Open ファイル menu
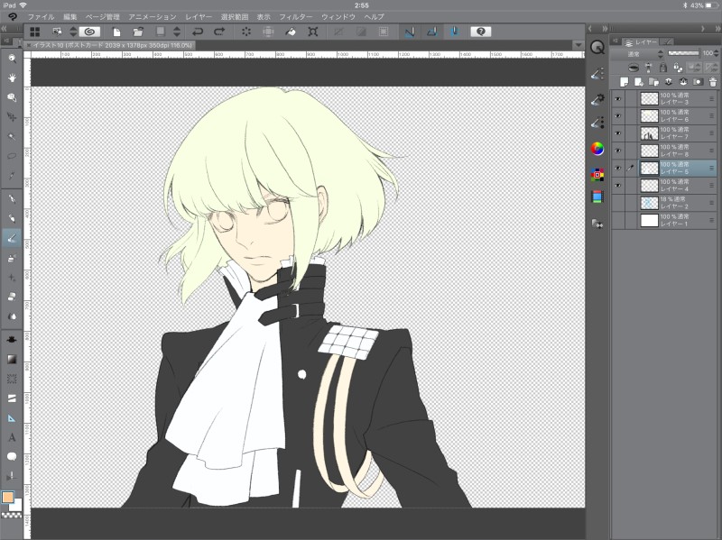722x540 pixels. 41,16
